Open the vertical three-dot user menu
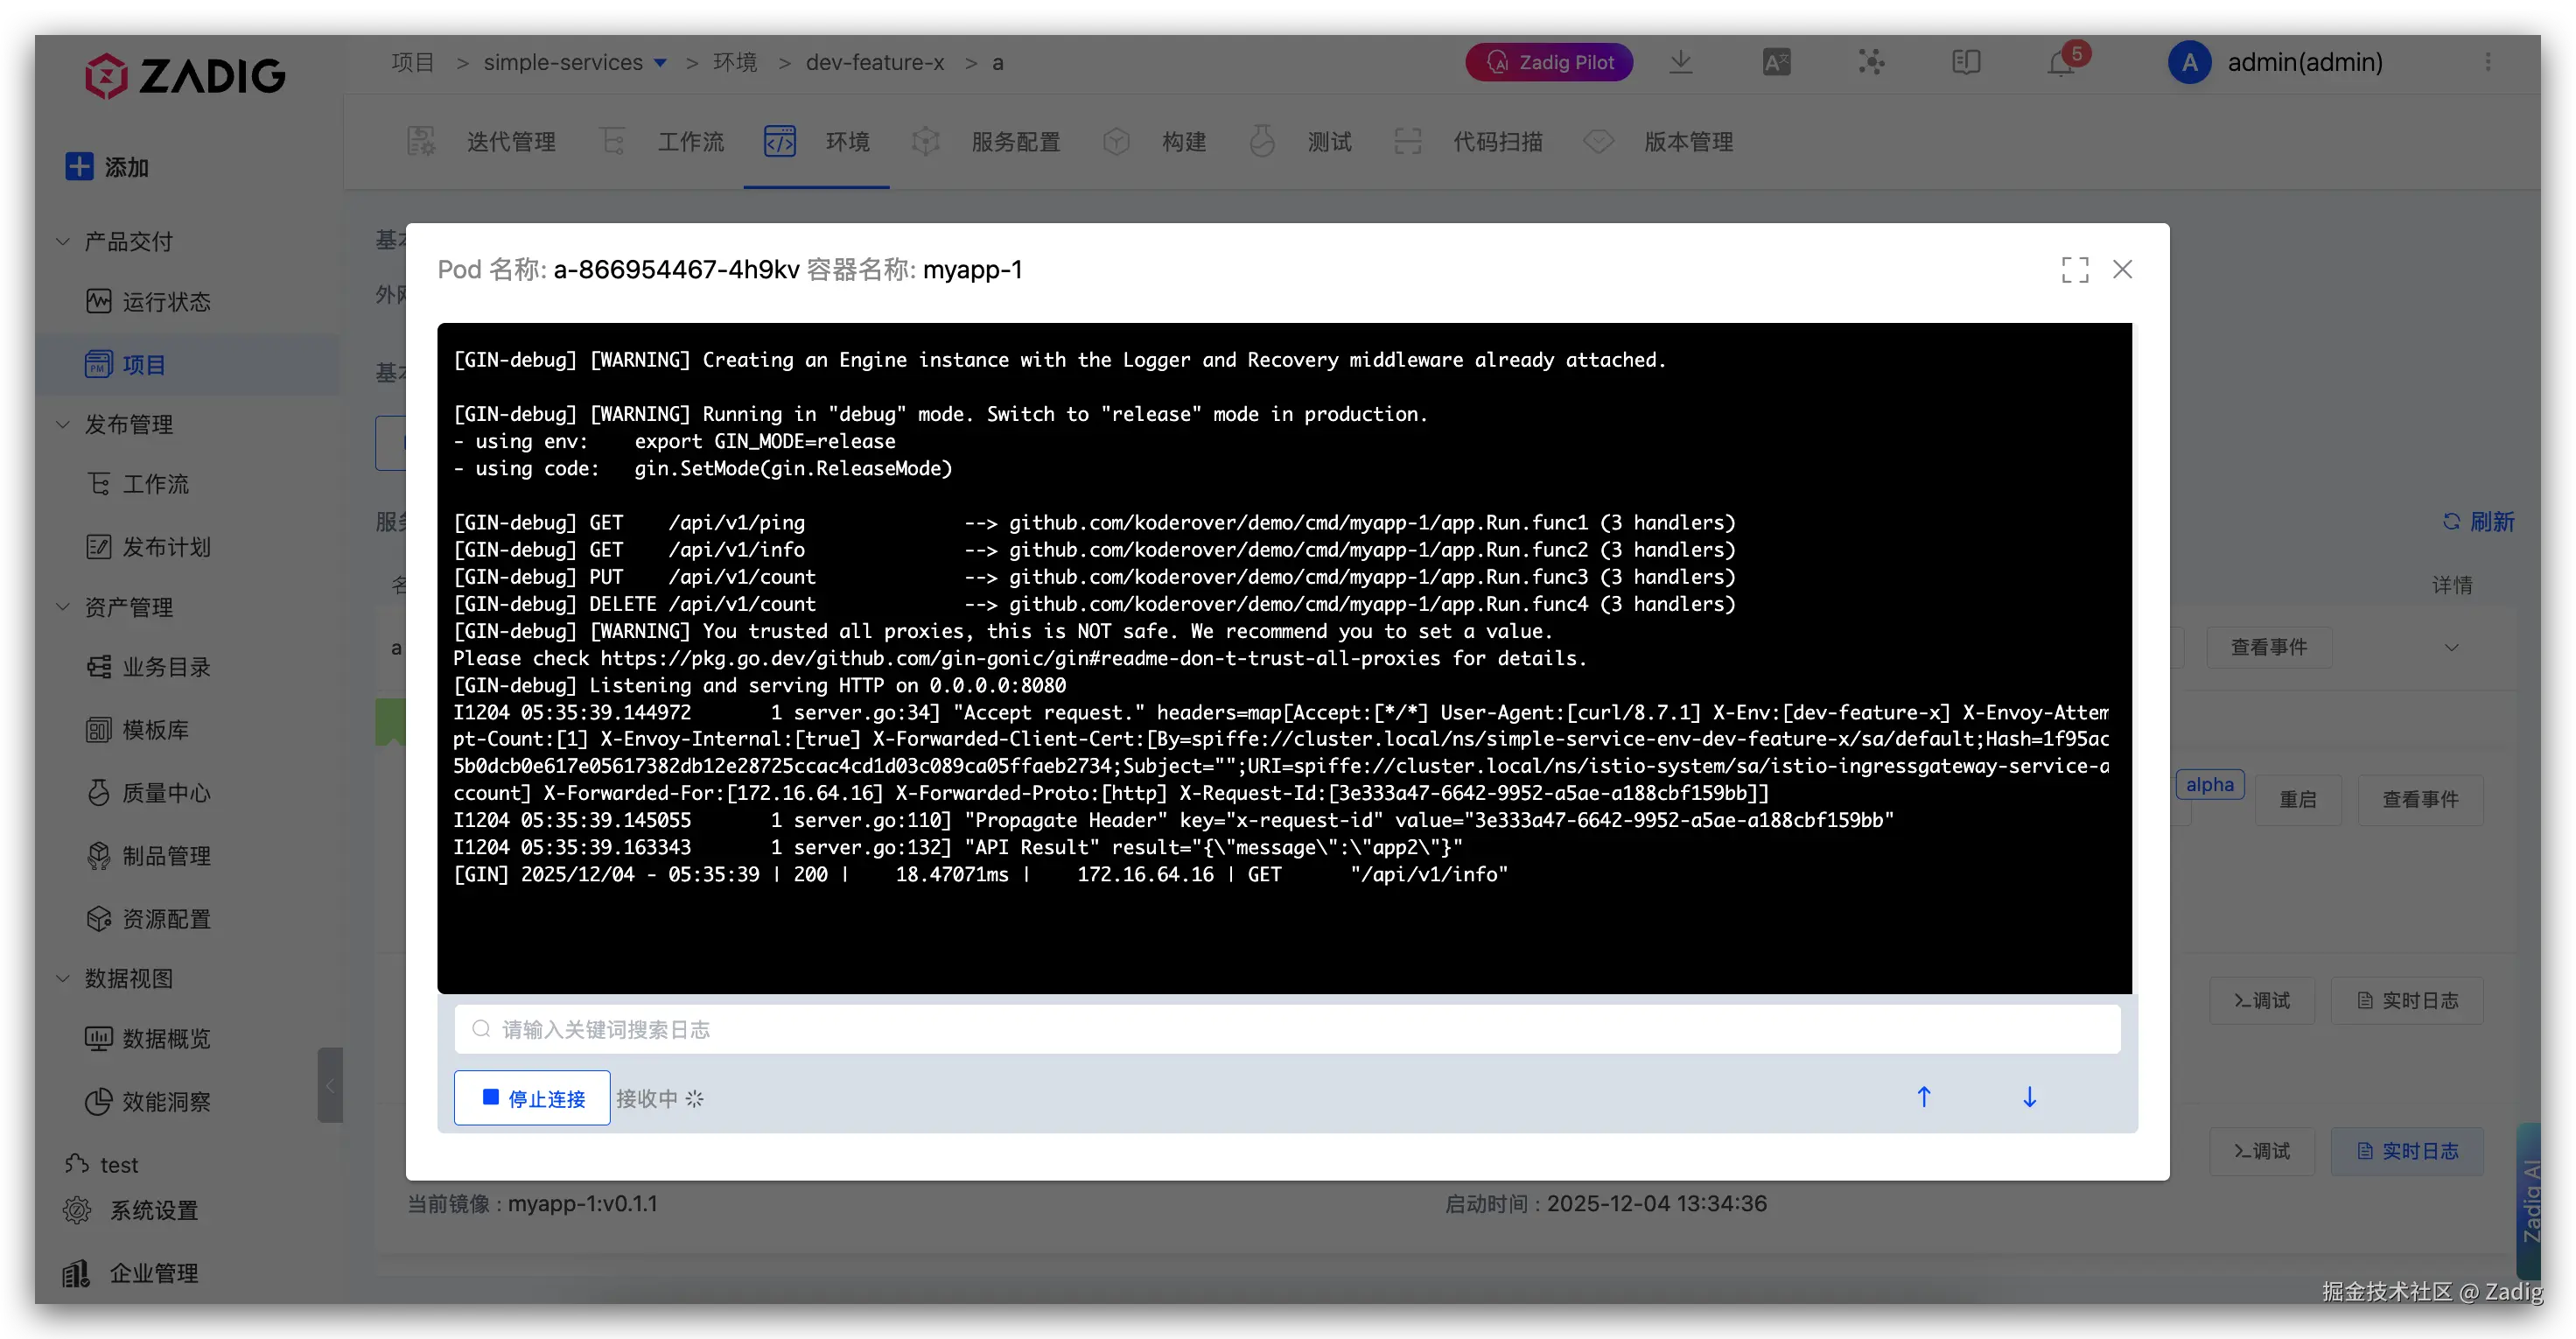The width and height of the screenshot is (2576, 1339). tap(2488, 62)
